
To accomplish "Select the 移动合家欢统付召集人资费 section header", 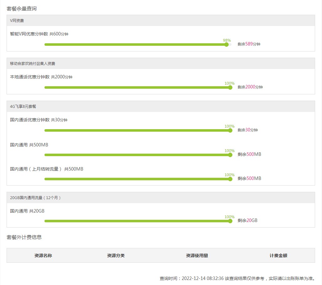I will 33,64.
